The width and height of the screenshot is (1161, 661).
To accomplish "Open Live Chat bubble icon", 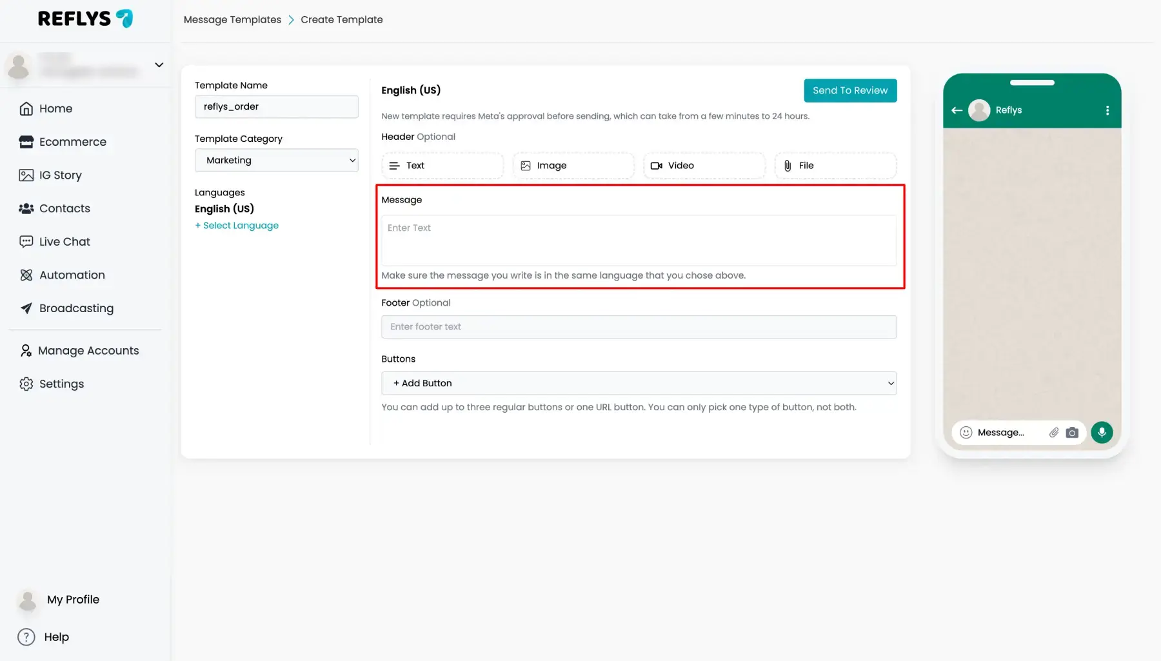I will point(26,242).
